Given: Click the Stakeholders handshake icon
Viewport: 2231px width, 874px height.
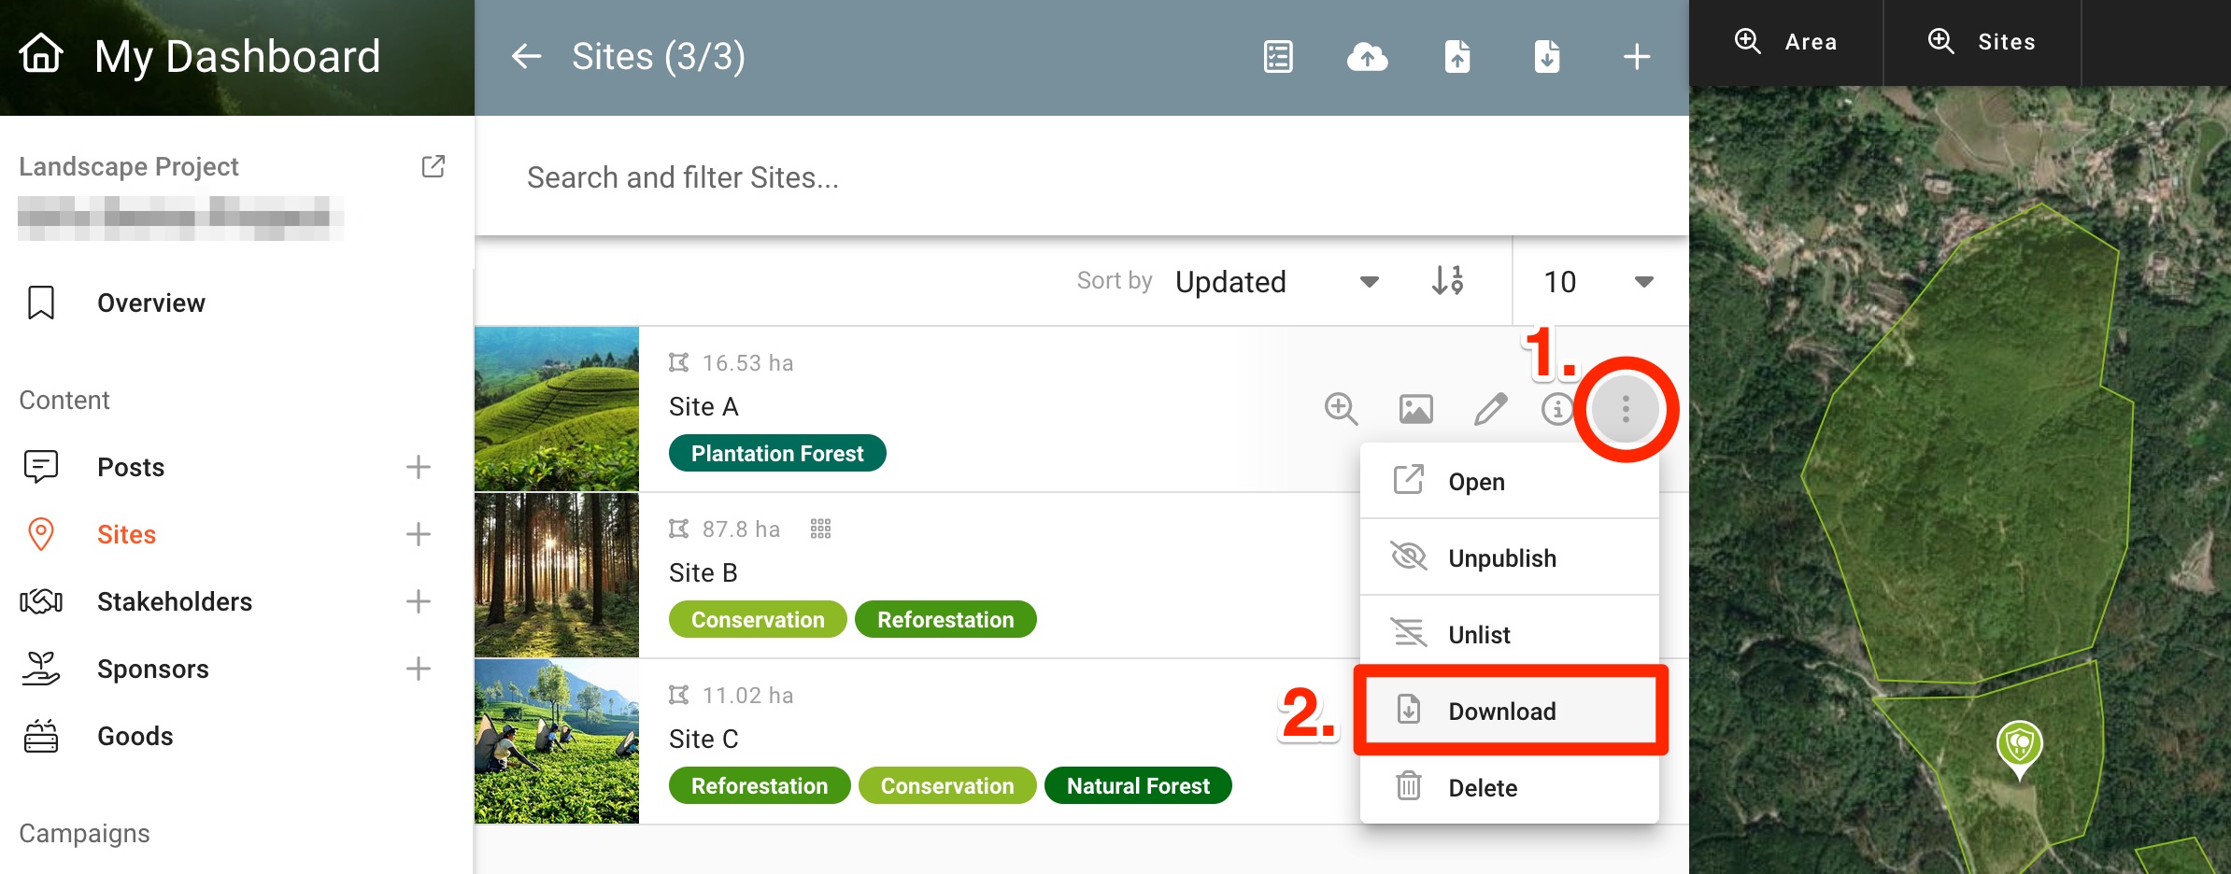Looking at the screenshot, I should (41, 601).
